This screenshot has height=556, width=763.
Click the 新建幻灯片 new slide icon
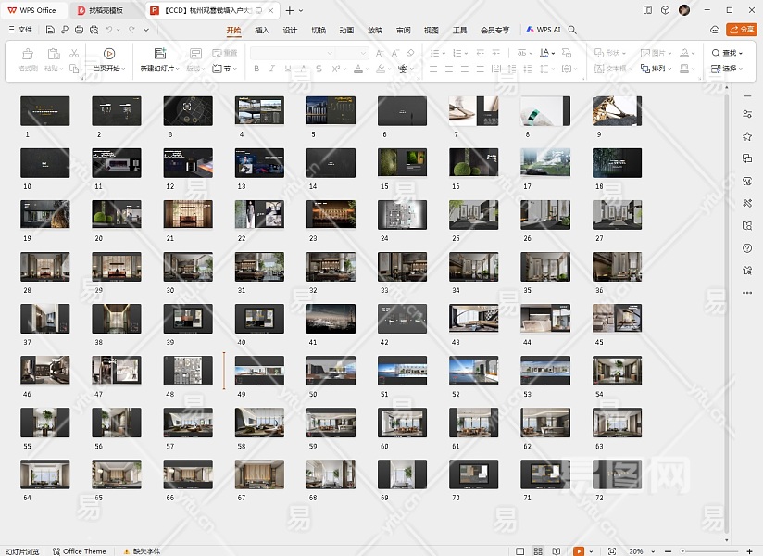(160, 54)
